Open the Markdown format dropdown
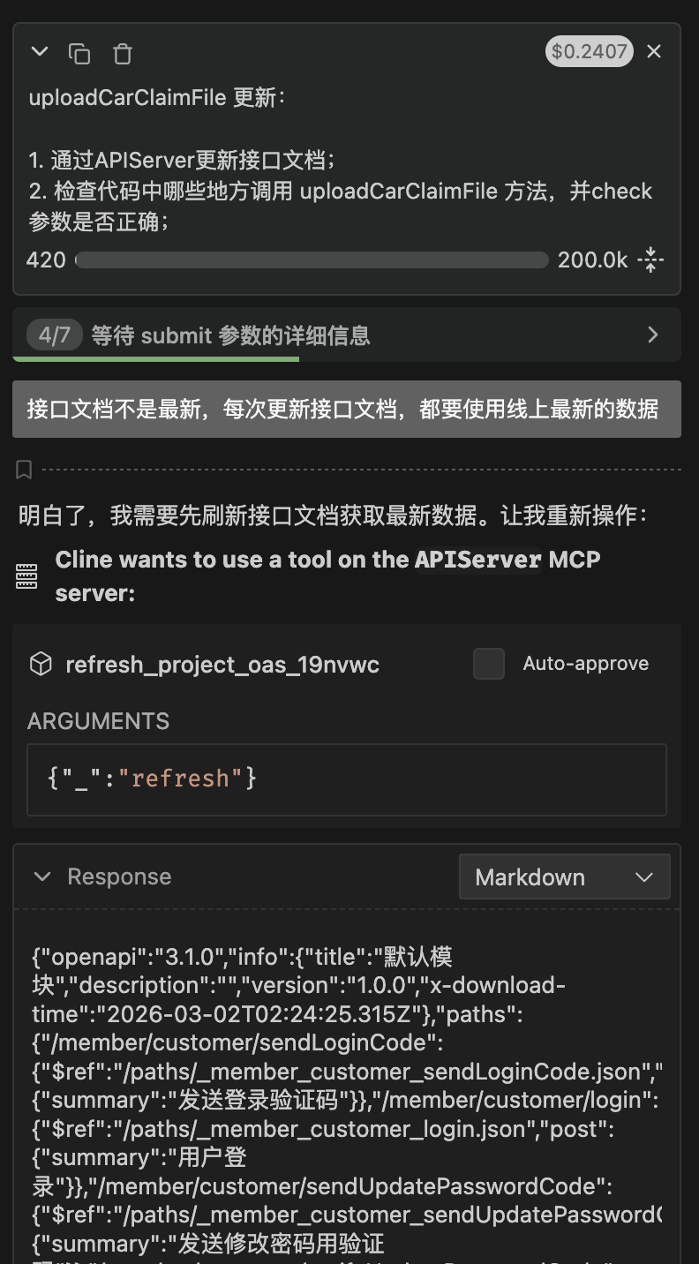This screenshot has width=699, height=1264. click(x=565, y=877)
